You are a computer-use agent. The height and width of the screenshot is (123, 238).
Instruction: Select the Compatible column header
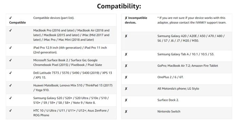click(x=17, y=20)
